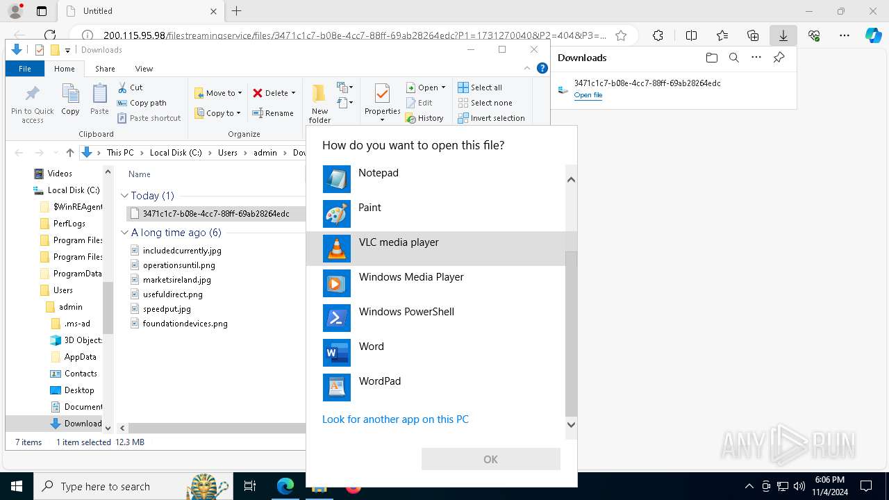The width and height of the screenshot is (889, 500).
Task: Open a new Edge tab
Action: pyautogui.click(x=236, y=11)
